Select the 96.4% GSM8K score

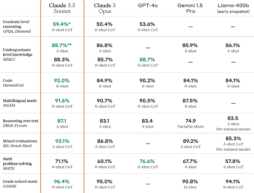click(x=62, y=181)
